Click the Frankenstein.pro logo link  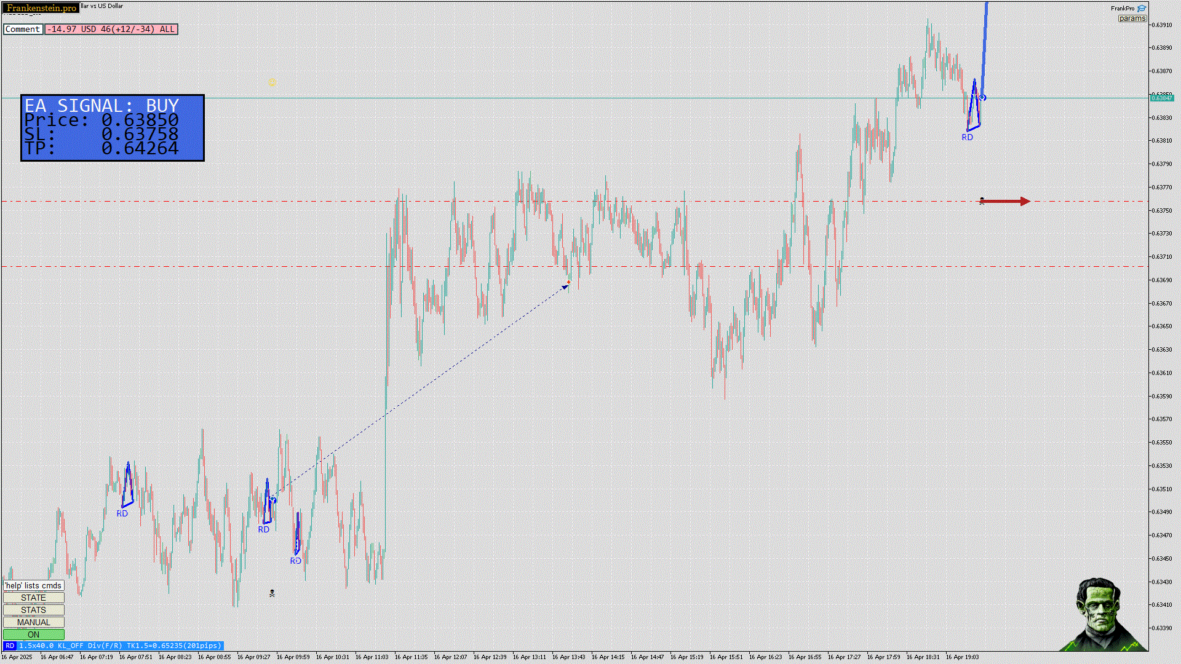pyautogui.click(x=41, y=8)
